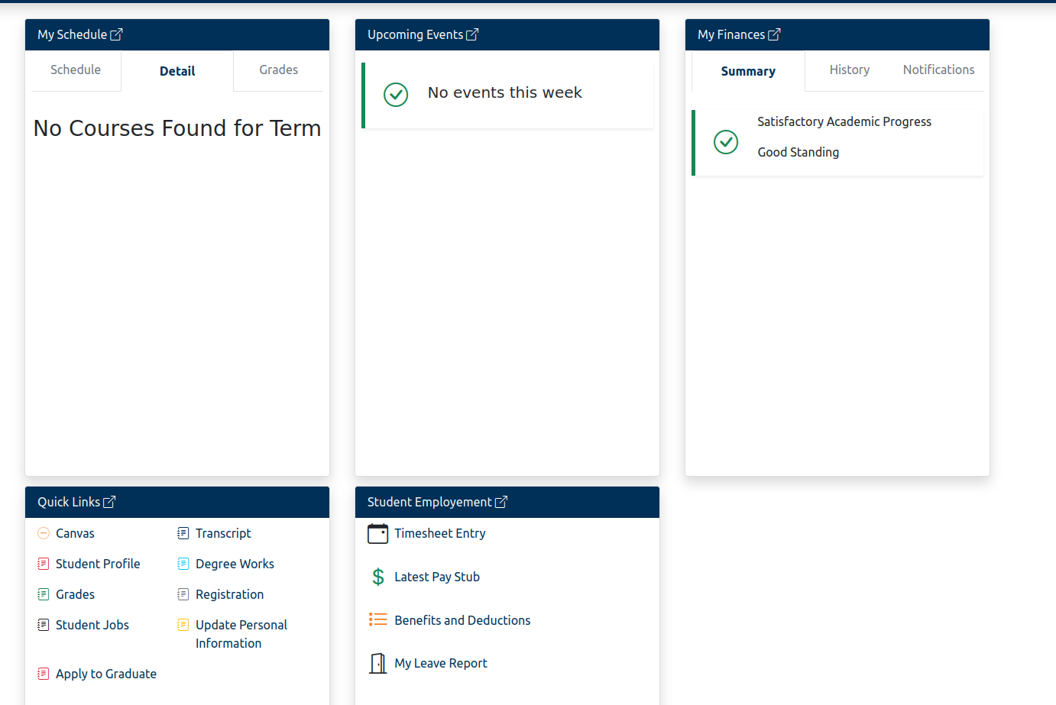Click the My Finances header title
Image resolution: width=1056 pixels, height=705 pixels.
pos(730,34)
